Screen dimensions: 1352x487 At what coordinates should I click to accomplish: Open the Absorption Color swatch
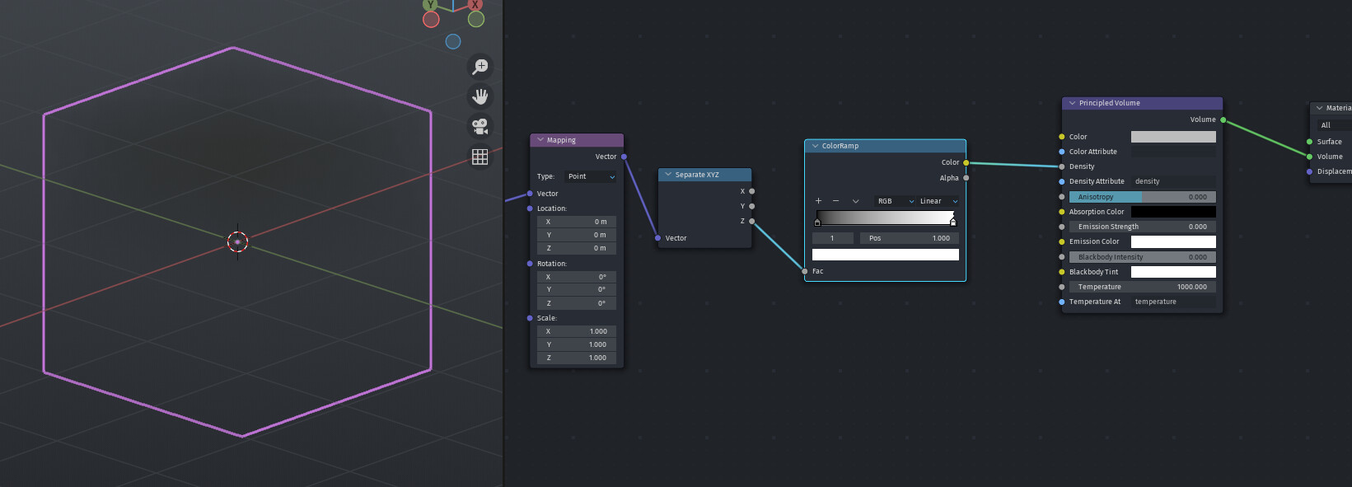(1173, 212)
